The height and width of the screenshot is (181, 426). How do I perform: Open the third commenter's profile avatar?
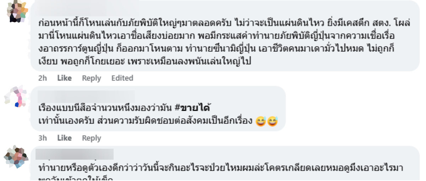15,157
